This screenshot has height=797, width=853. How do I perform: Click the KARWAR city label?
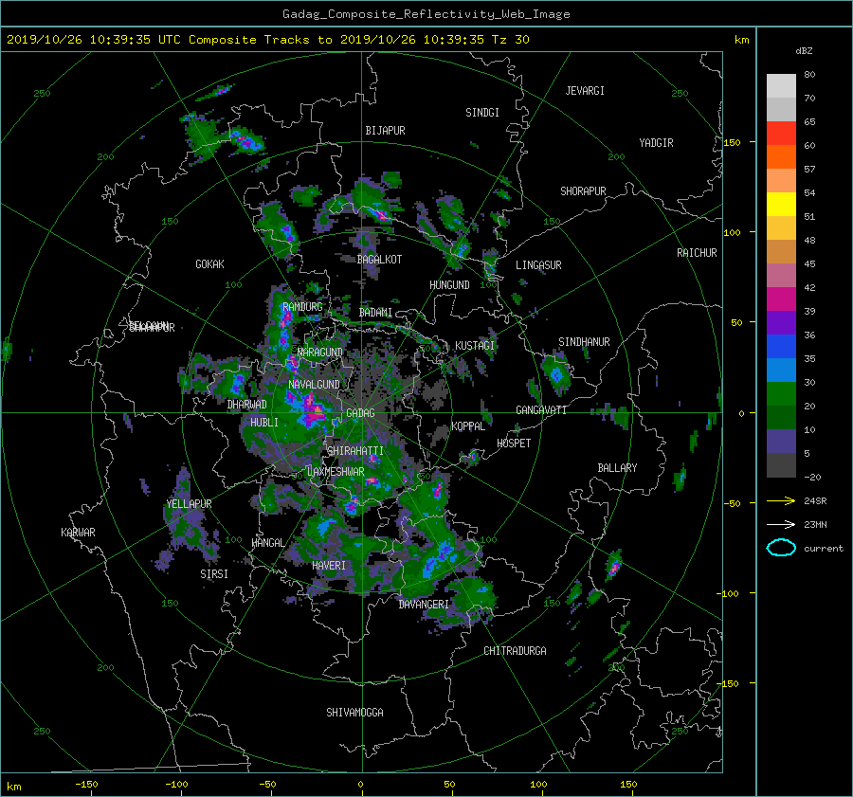click(x=78, y=533)
